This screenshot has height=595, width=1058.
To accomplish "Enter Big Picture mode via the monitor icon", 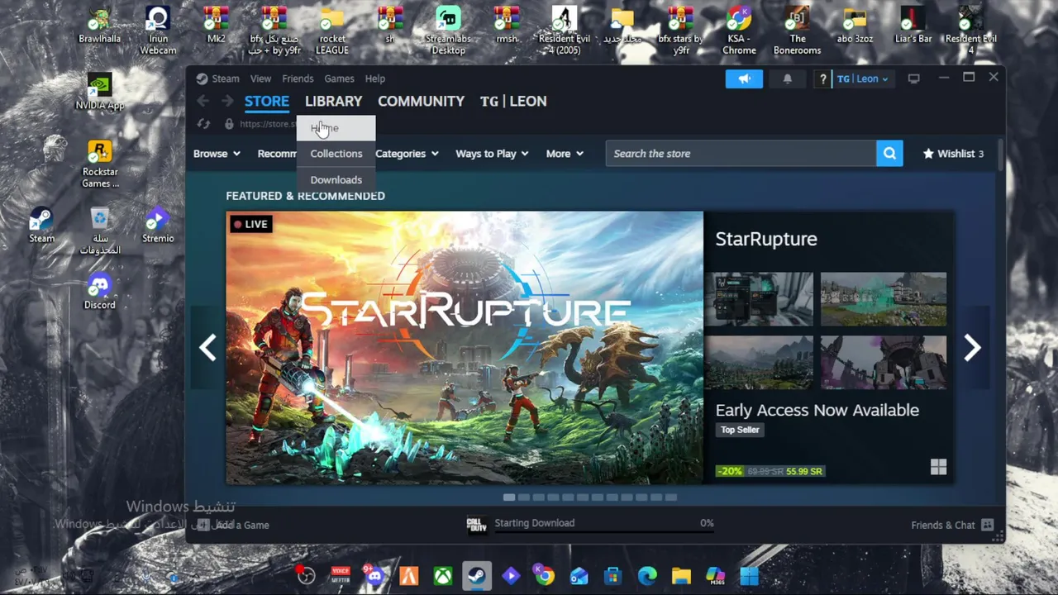I will pos(913,79).
